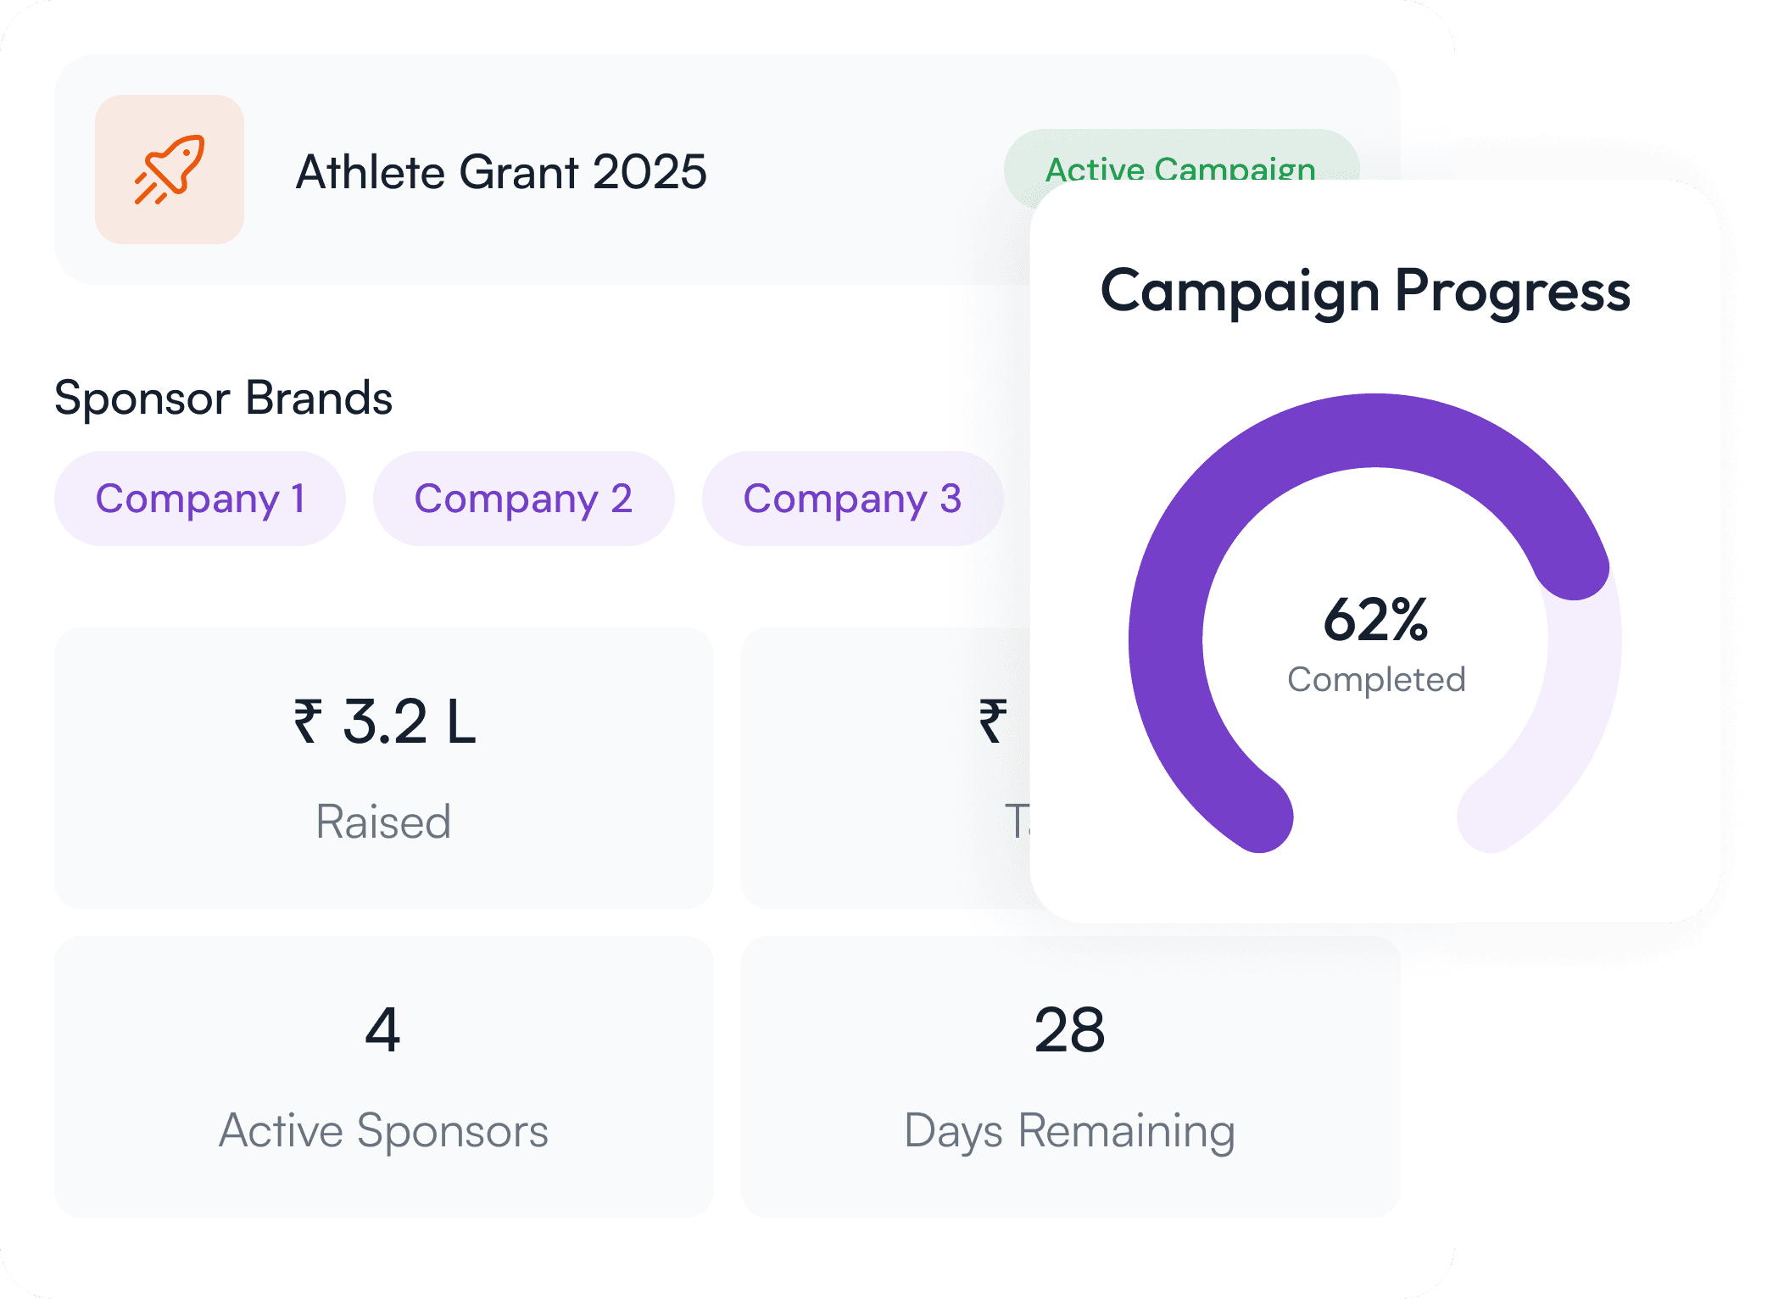Select the Athlete Grant 2025 title

(x=500, y=172)
